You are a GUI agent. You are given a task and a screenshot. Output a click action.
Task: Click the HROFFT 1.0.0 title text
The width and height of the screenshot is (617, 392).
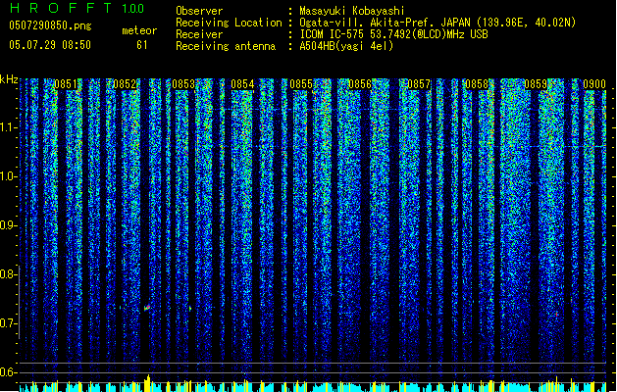click(77, 8)
